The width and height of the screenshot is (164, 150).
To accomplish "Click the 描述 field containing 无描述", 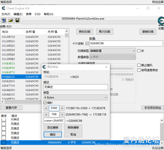I will 76,87.
